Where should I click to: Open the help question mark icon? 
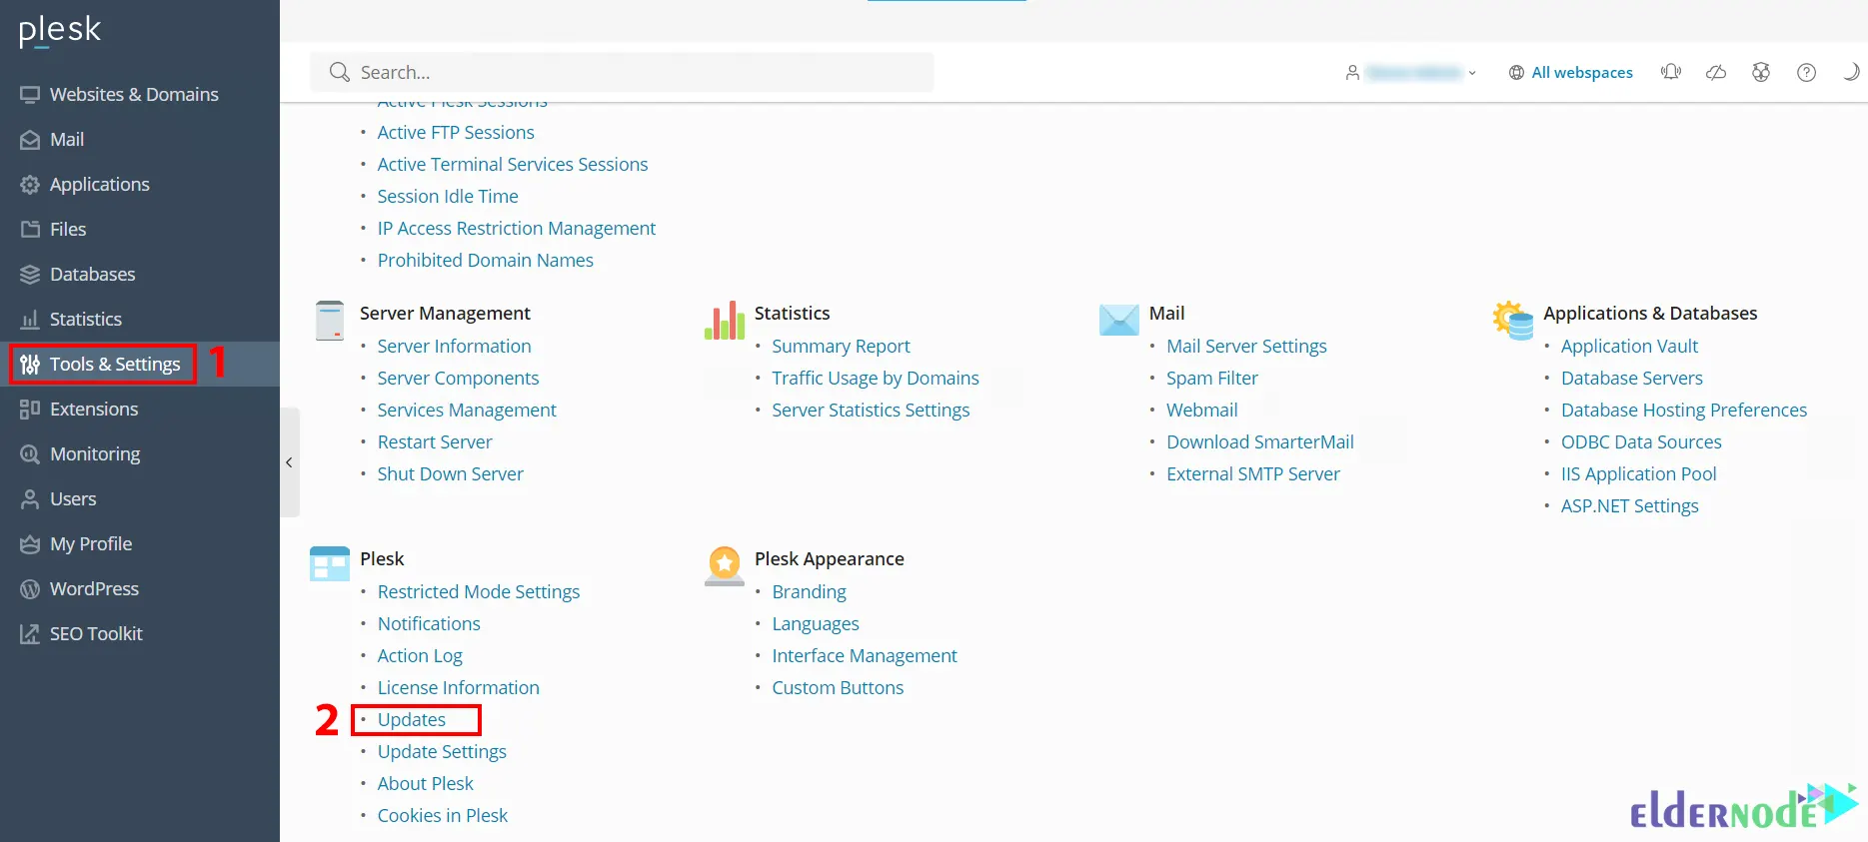tap(1806, 72)
